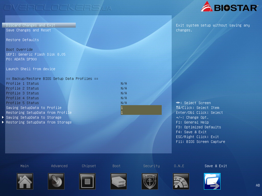This screenshot has width=262, height=196.
Task: Click the F3: Optimized Defaults hint
Action: point(198,127)
